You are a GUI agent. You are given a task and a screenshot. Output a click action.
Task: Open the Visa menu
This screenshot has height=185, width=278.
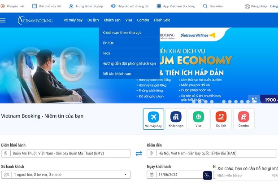coord(129,20)
